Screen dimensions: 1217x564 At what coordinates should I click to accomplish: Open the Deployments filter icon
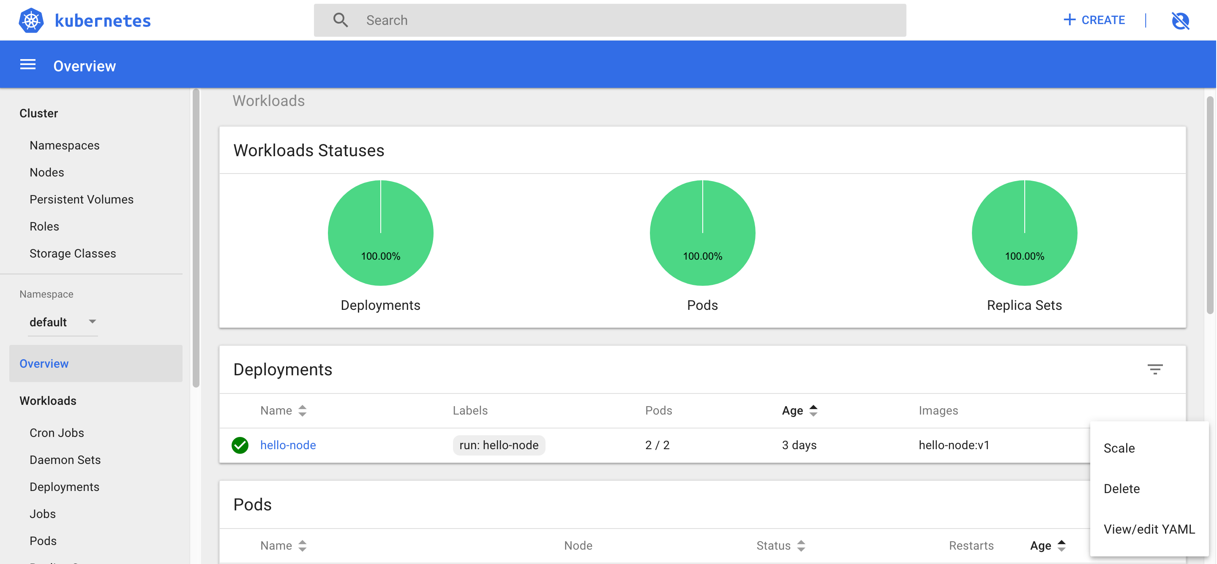tap(1154, 369)
